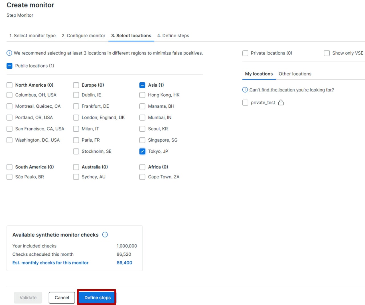This screenshot has width=365, height=305.
Task: Tick the private_test location checkbox
Action: point(245,103)
